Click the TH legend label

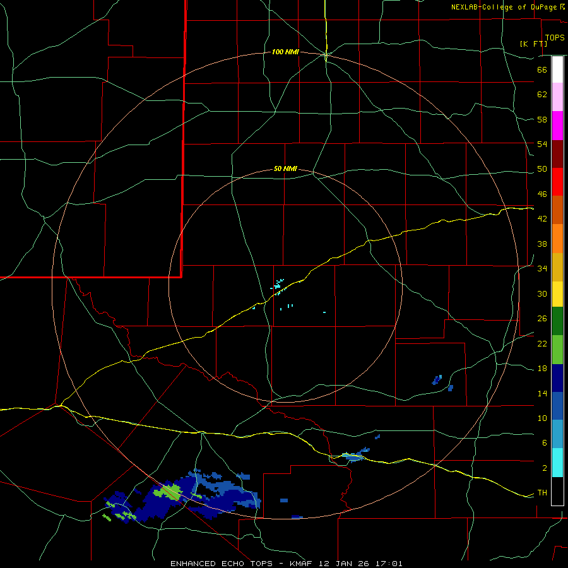tap(542, 493)
